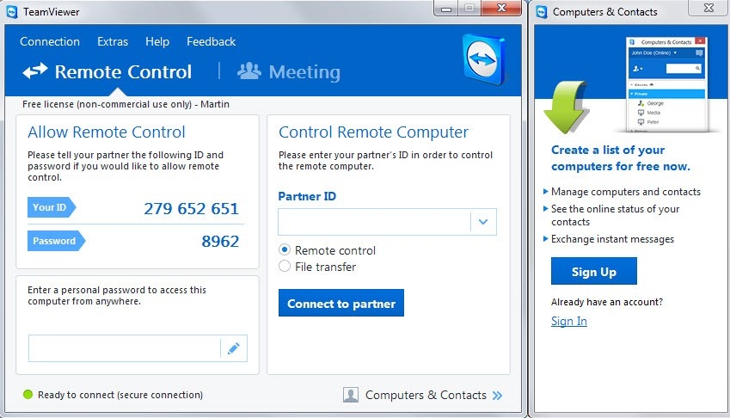Select the File transfer radio option
730x418 pixels.
click(285, 267)
